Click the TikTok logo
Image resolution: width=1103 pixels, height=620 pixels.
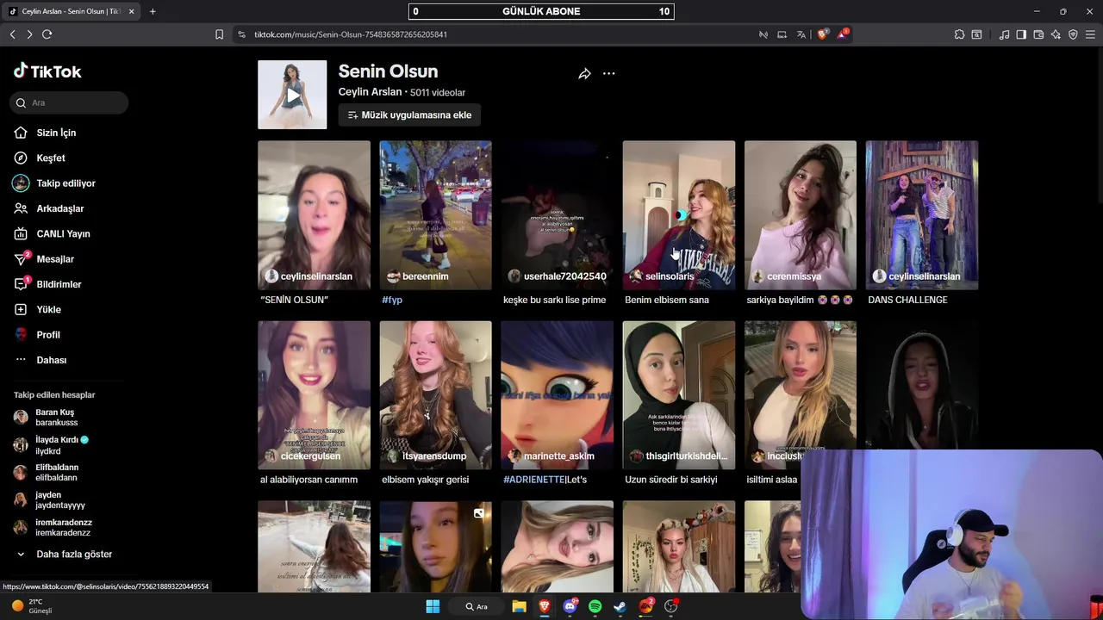tap(47, 71)
